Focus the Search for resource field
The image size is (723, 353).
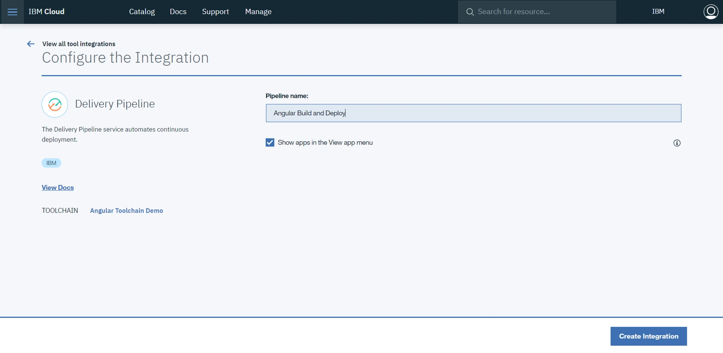[x=537, y=12]
